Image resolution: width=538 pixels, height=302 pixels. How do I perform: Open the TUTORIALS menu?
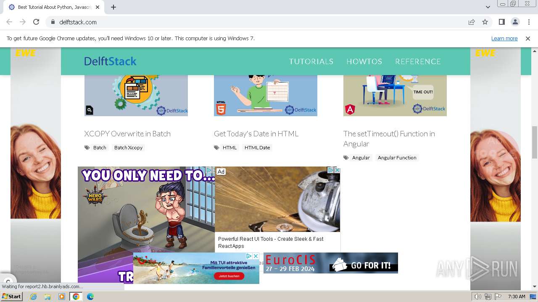[311, 61]
